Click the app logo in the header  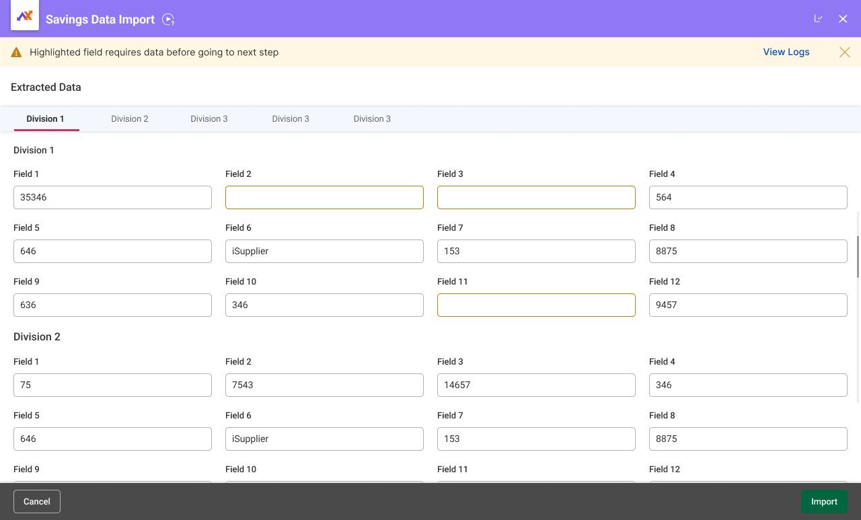coord(25,16)
